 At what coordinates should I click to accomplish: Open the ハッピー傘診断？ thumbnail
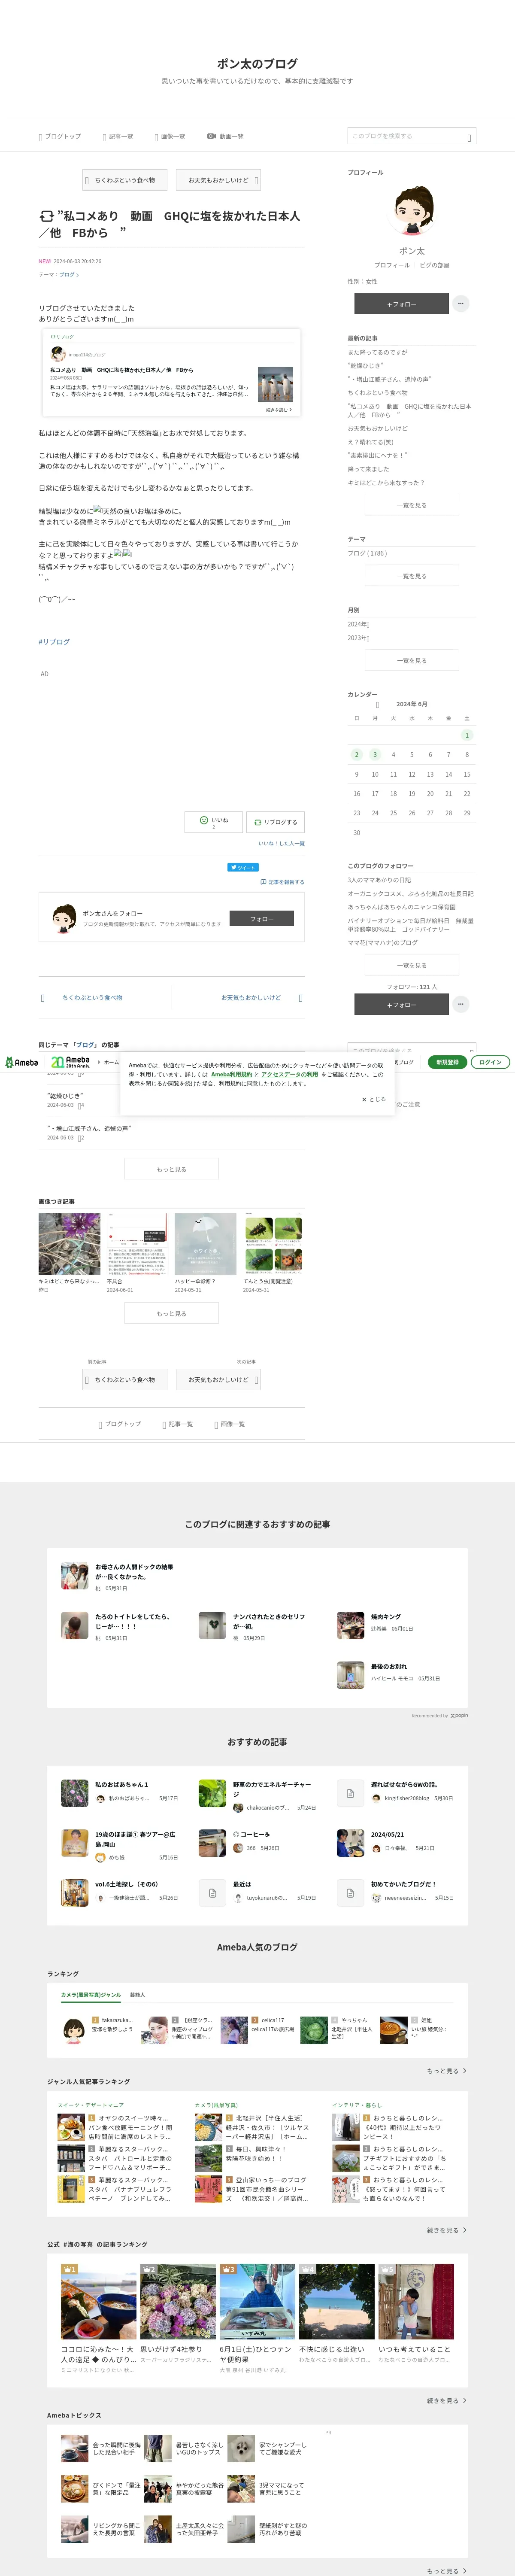[x=205, y=1244]
